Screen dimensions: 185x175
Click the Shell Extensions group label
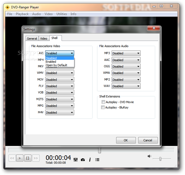110,96
